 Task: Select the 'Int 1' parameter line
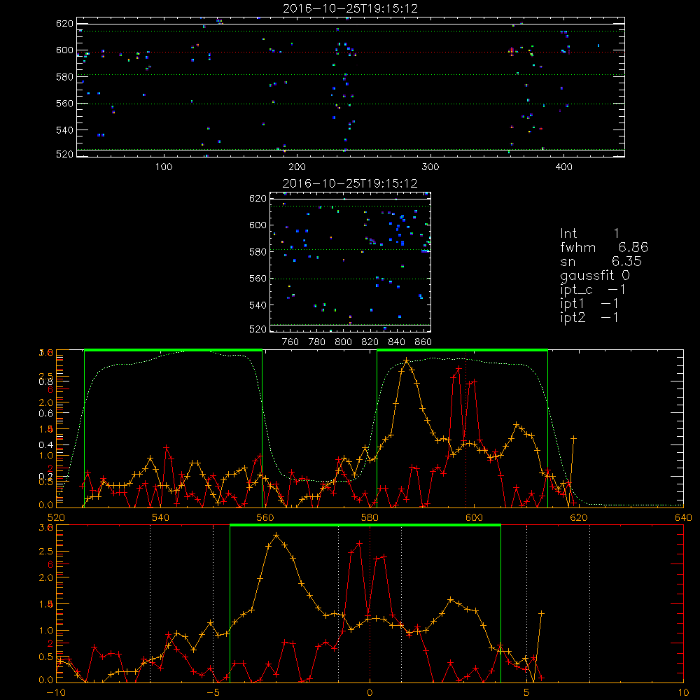(589, 234)
